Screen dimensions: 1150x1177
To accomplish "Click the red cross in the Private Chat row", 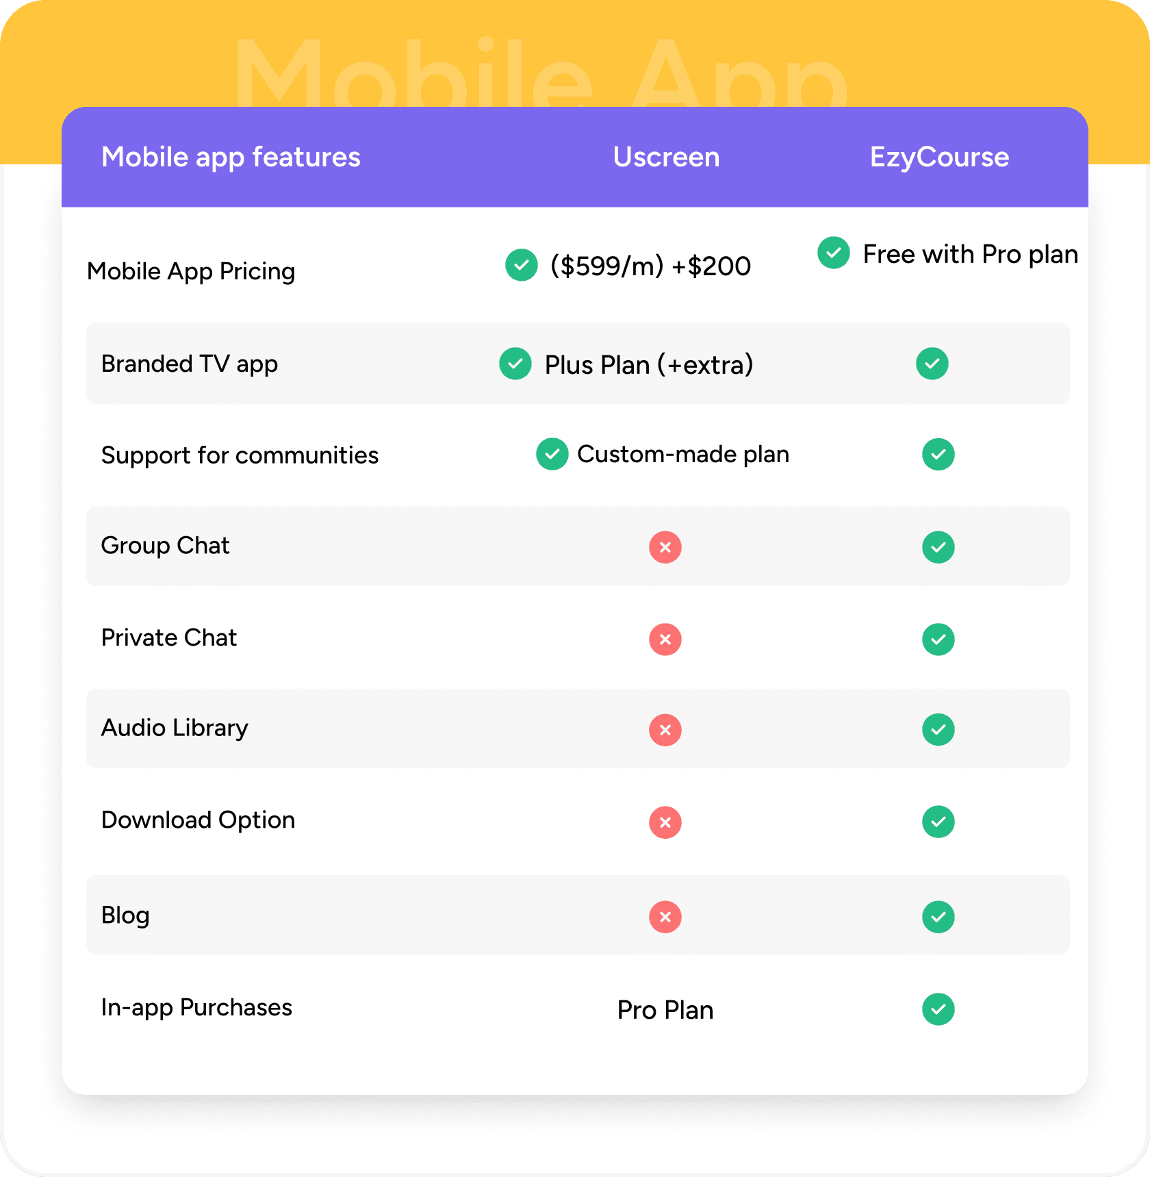I will 665,640.
